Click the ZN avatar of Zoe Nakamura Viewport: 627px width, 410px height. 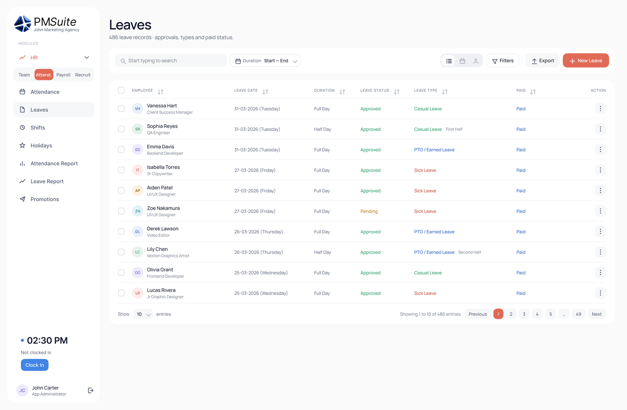coord(138,211)
